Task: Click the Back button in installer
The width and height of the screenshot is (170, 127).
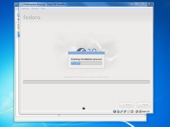Action: coord(126,105)
